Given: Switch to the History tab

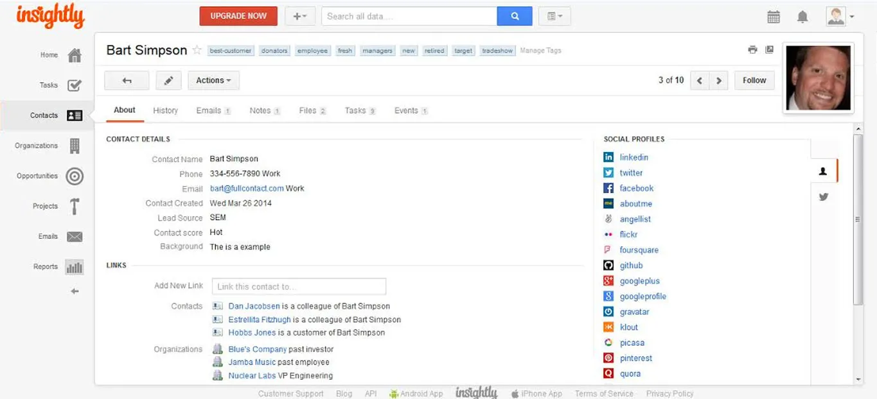Looking at the screenshot, I should [x=165, y=110].
